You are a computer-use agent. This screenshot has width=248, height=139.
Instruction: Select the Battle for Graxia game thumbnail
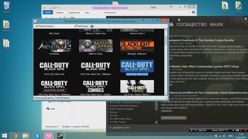tap(96, 46)
